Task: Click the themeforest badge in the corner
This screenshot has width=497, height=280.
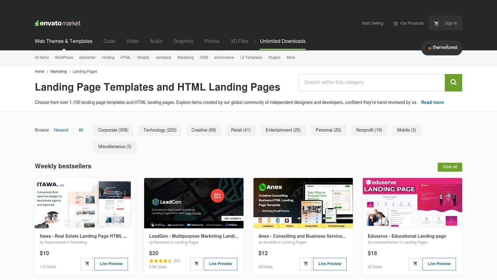Action: click(441, 48)
